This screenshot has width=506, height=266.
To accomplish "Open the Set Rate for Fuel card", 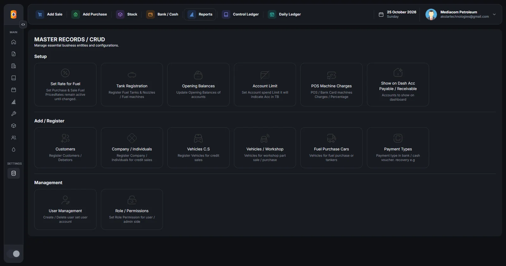I will point(65,84).
